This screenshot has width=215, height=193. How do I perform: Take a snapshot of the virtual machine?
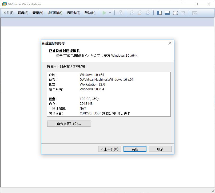[x=132, y=13]
